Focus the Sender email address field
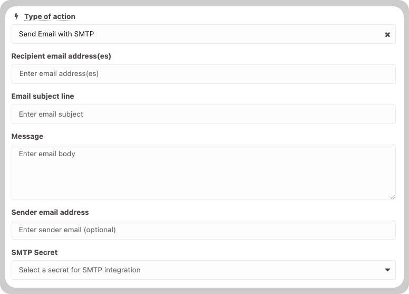 (203, 230)
